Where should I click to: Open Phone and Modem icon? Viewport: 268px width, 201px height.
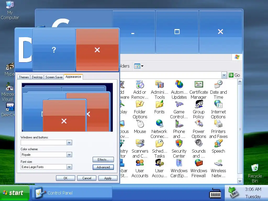179,124
